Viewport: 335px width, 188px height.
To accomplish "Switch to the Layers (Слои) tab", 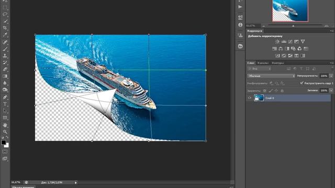I will pos(251,63).
